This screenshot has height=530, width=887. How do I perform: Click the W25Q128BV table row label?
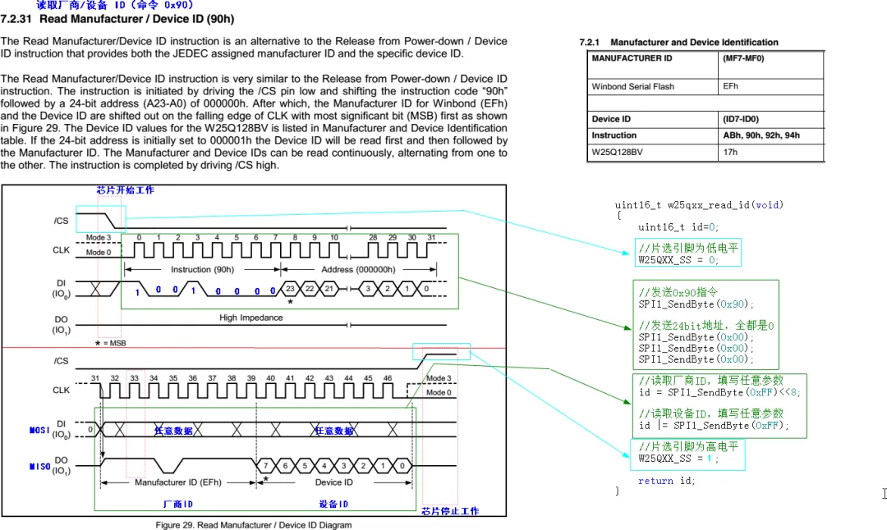(x=617, y=152)
